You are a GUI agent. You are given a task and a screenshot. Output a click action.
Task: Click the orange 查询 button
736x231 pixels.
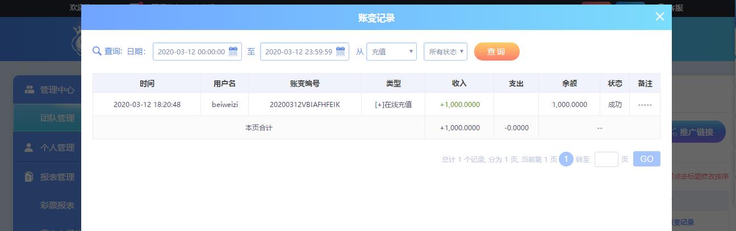tap(496, 52)
